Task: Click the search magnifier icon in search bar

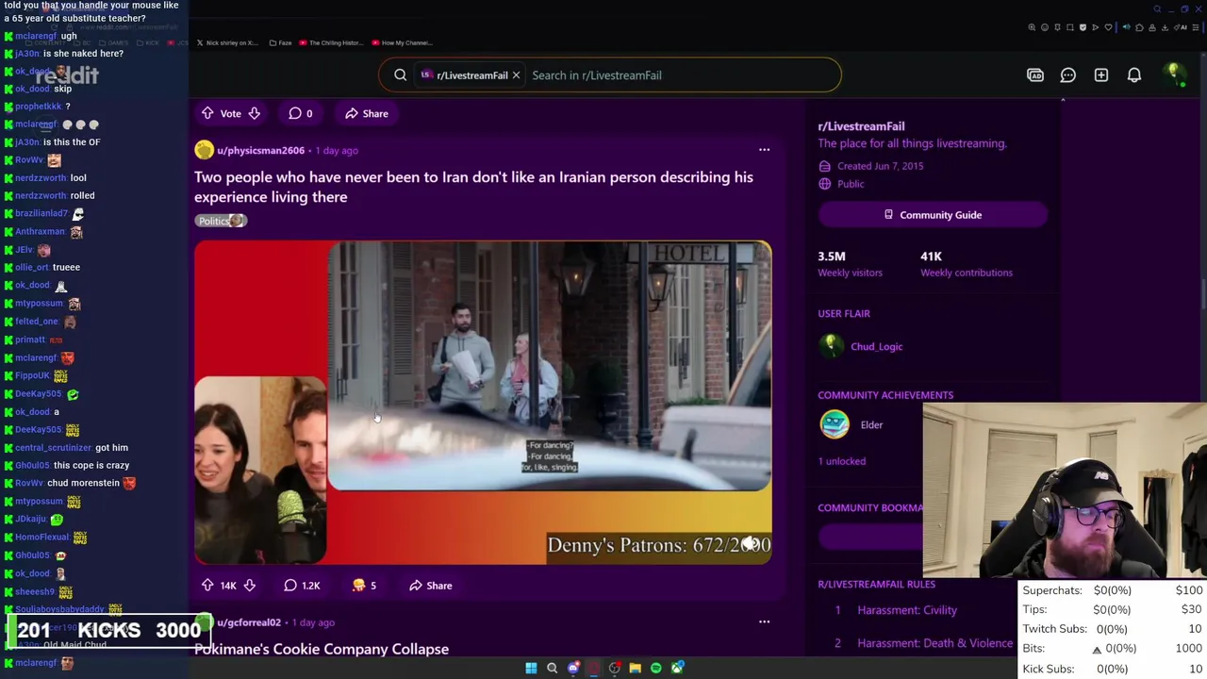Action: click(400, 75)
